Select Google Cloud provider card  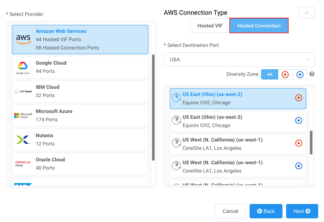coord(80,67)
